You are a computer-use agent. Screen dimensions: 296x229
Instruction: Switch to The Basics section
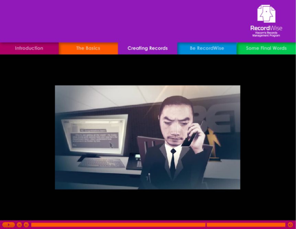pyautogui.click(x=88, y=48)
